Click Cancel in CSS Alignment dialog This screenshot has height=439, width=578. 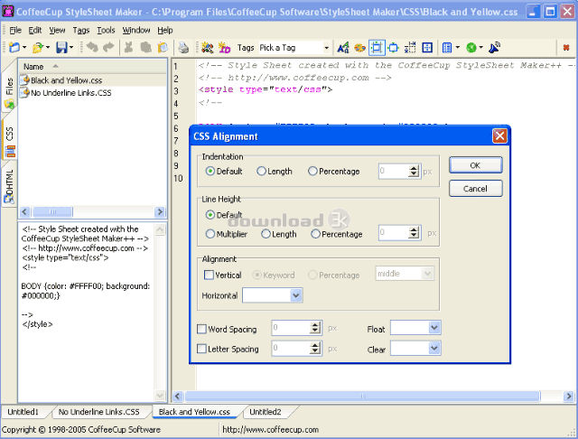475,189
